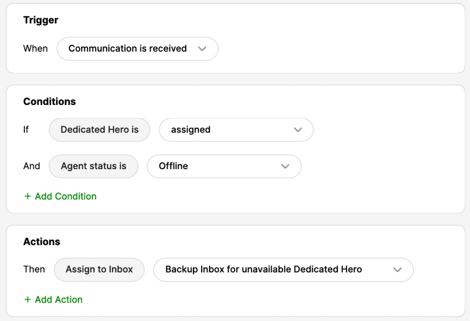Viewport: 470px width, 321px height.
Task: Click the Actions section heading
Action: tap(42, 242)
